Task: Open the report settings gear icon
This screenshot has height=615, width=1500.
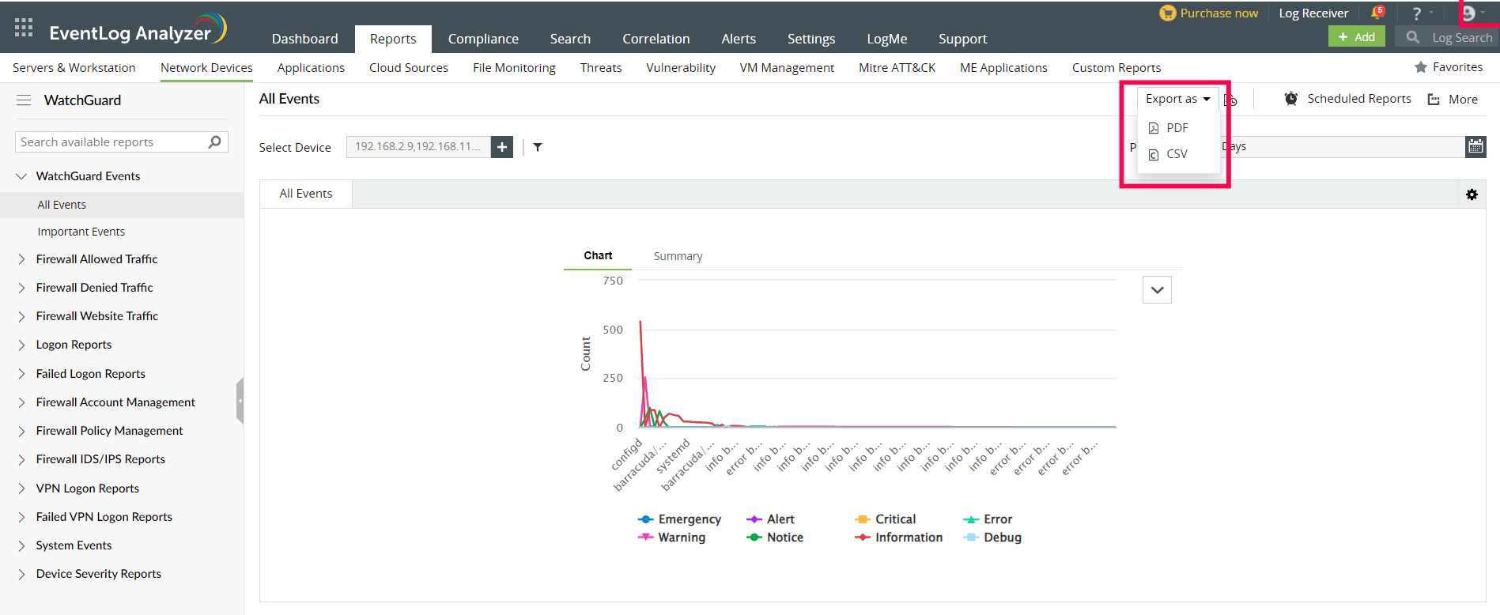Action: [1472, 194]
